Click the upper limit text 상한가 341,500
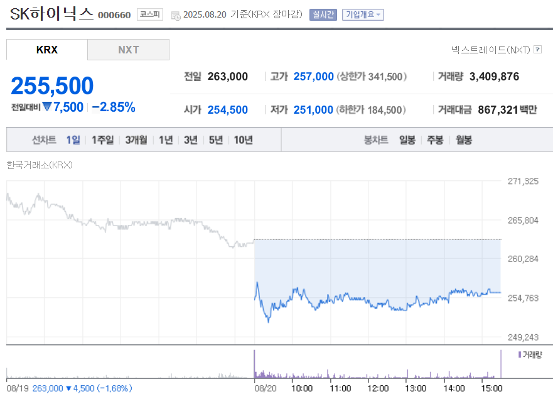This screenshot has height=404, width=553. (x=372, y=76)
